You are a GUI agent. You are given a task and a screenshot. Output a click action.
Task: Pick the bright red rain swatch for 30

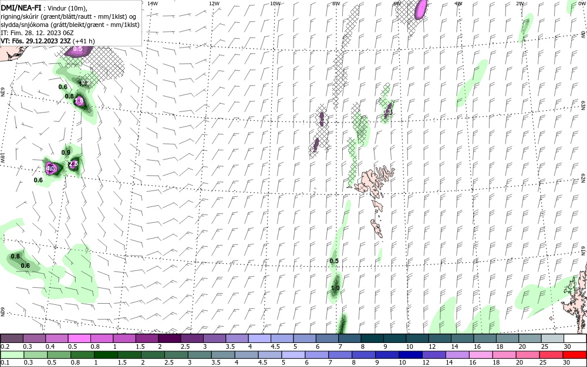pyautogui.click(x=575, y=354)
